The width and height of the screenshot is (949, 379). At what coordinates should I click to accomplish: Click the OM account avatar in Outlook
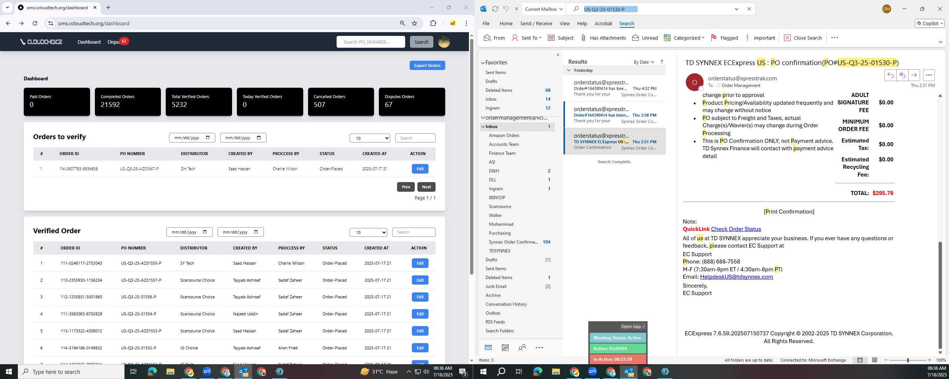887,9
